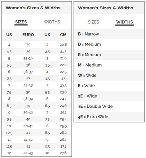Select the 3E = Double Wide row
This screenshot has height=158, width=146.
pyautogui.click(x=109, y=107)
